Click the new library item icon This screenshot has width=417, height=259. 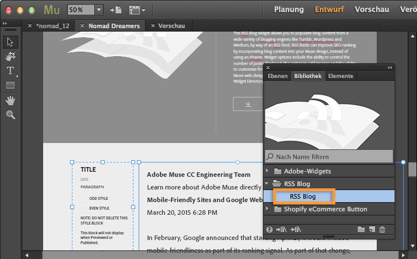tap(372, 229)
